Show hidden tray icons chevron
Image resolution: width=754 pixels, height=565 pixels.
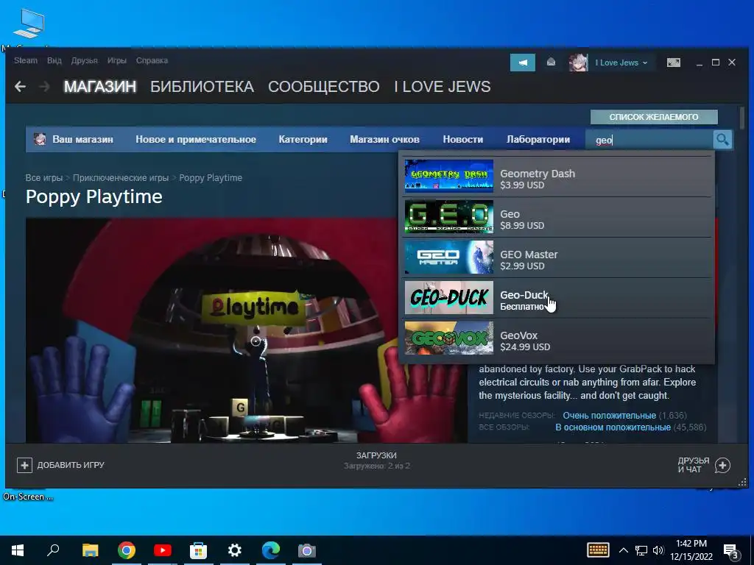click(623, 550)
